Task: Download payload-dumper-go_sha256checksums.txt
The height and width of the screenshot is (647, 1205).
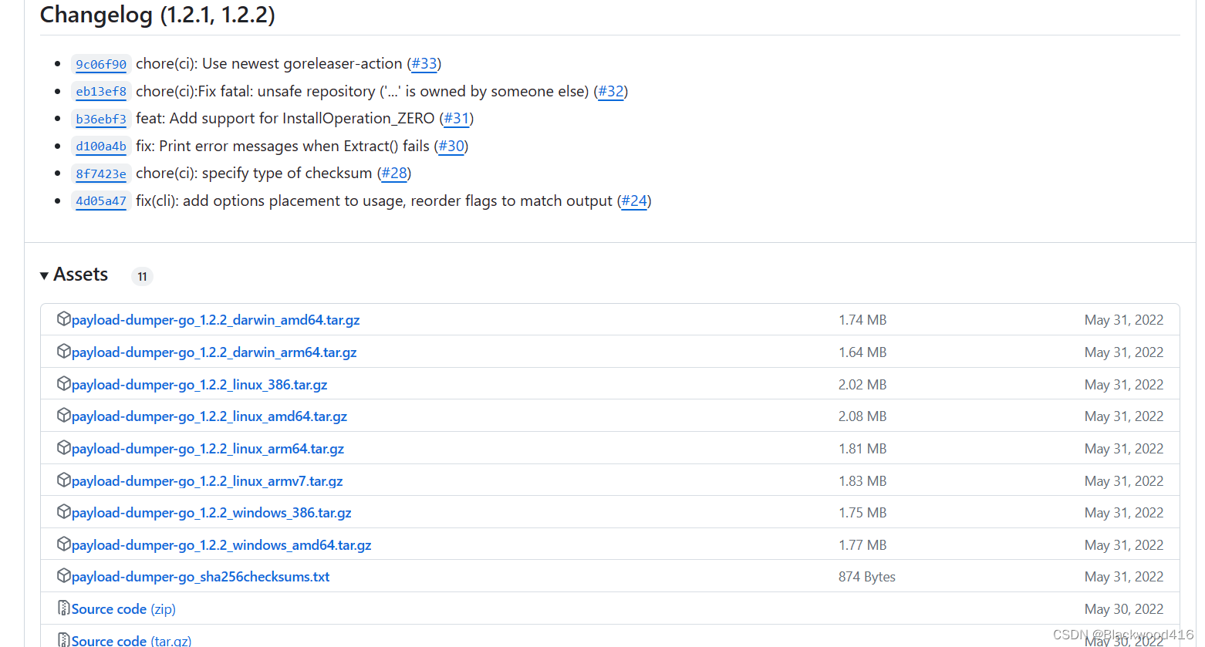Action: tap(201, 576)
